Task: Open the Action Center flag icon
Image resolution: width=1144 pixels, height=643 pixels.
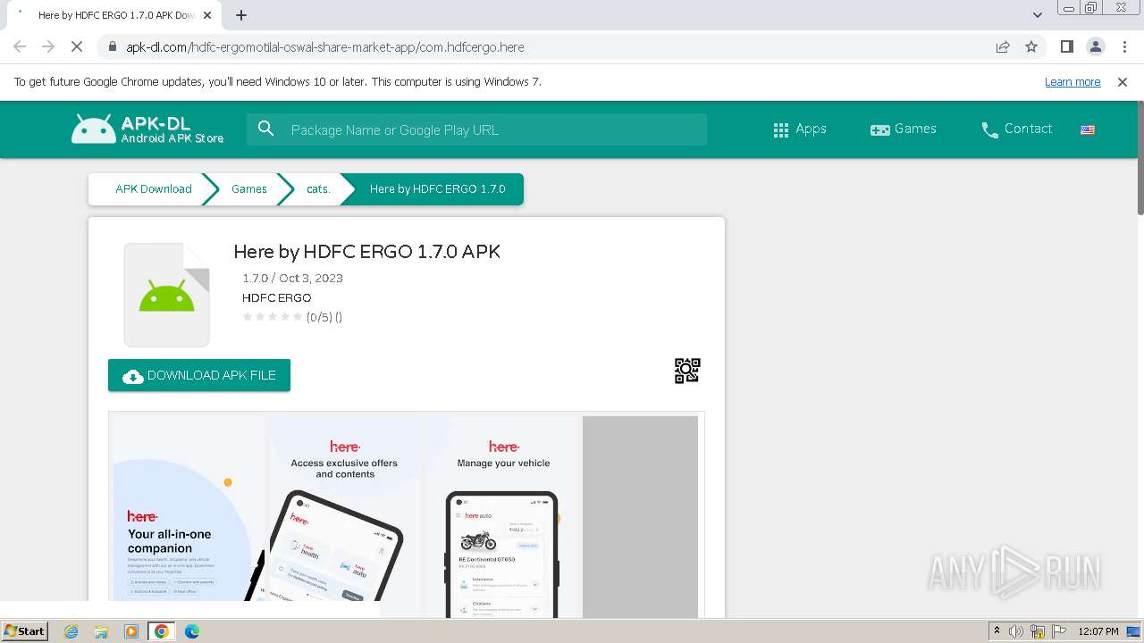Action: point(1059,631)
